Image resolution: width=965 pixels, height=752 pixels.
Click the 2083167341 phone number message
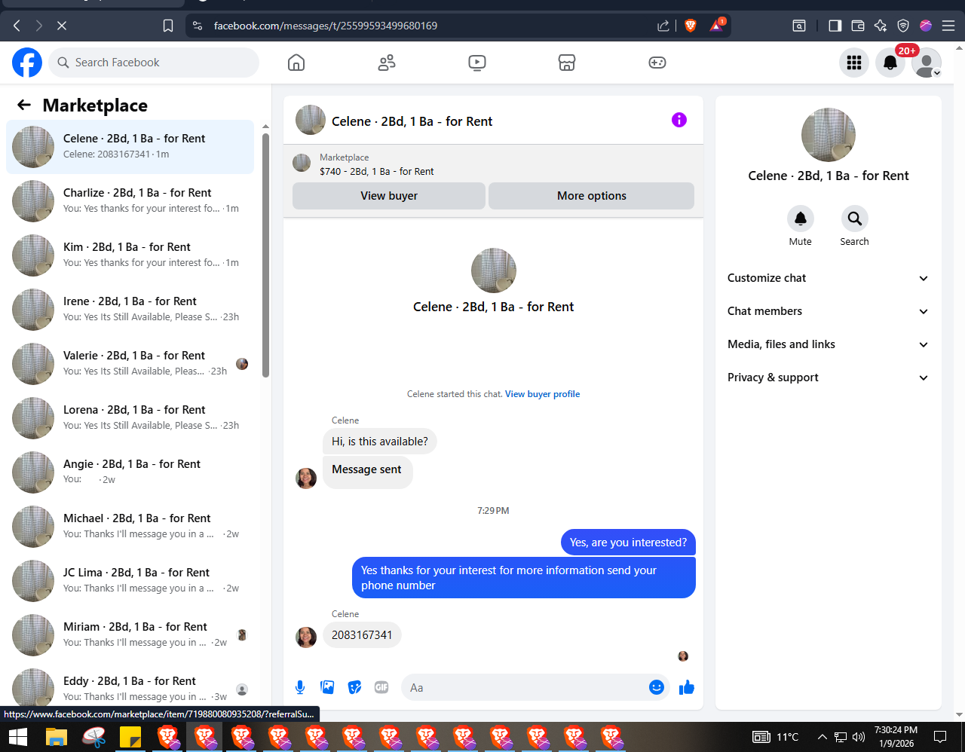pos(362,635)
